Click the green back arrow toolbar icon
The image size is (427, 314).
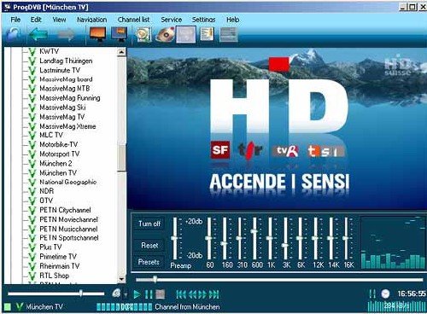[38, 34]
